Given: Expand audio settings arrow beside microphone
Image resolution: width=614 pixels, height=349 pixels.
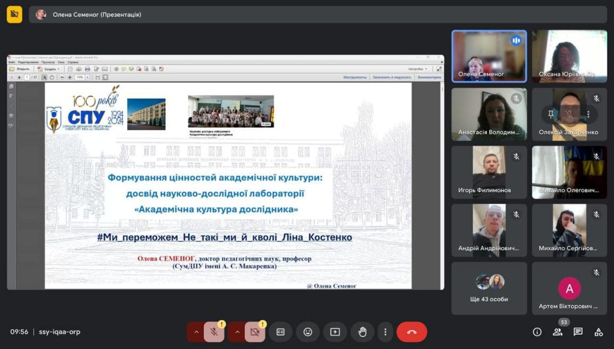Looking at the screenshot, I should [195, 332].
